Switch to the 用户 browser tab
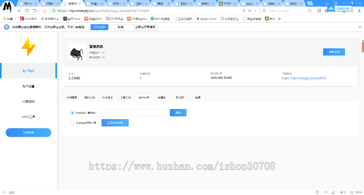This screenshot has width=364, height=195. tap(28, 4)
